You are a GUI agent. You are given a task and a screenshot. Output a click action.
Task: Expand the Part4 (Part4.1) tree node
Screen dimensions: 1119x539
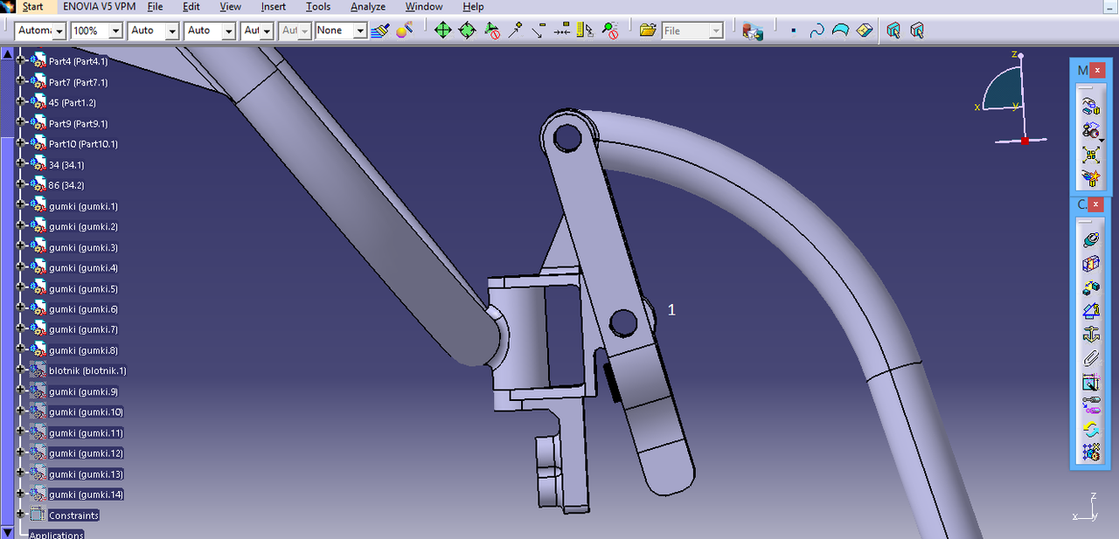22,60
